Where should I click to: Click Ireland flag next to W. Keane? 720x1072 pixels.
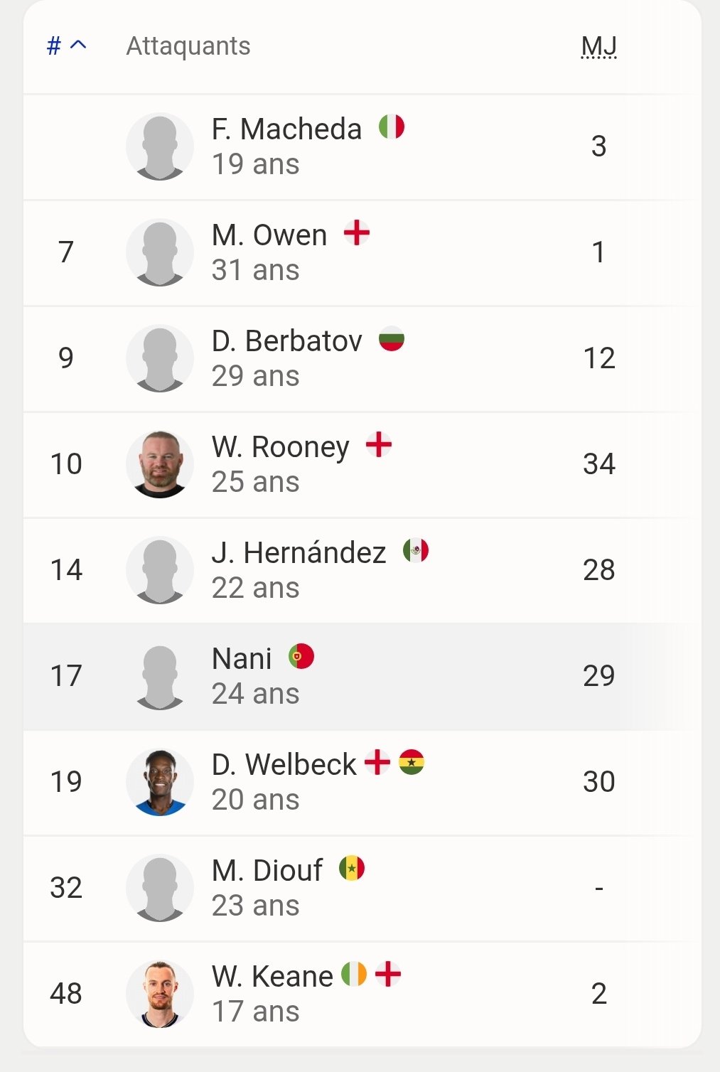click(x=354, y=974)
